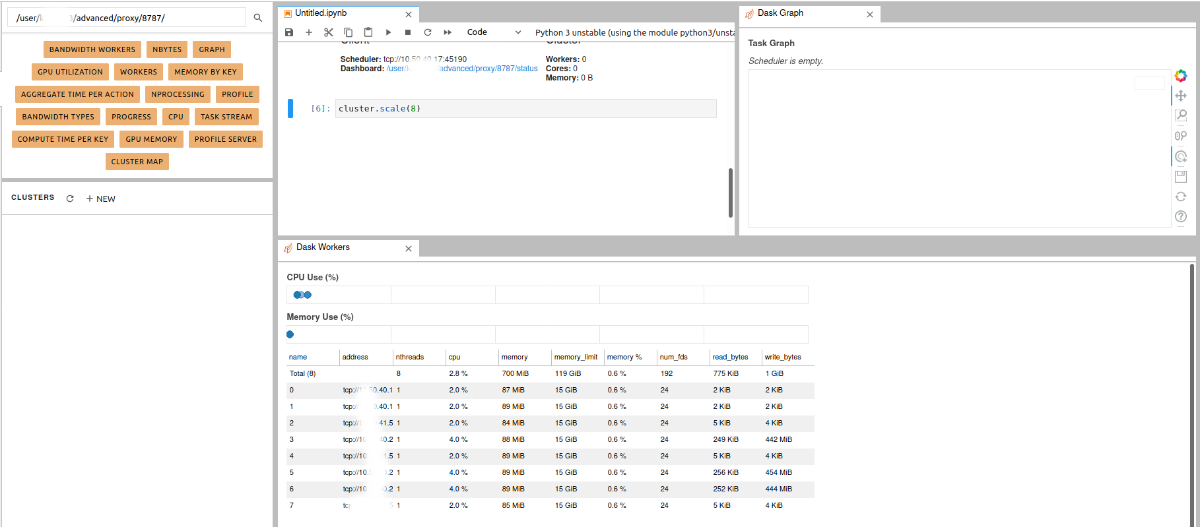1200x527 pixels.
Task: Paste cell from clipboard icon
Action: [368, 32]
